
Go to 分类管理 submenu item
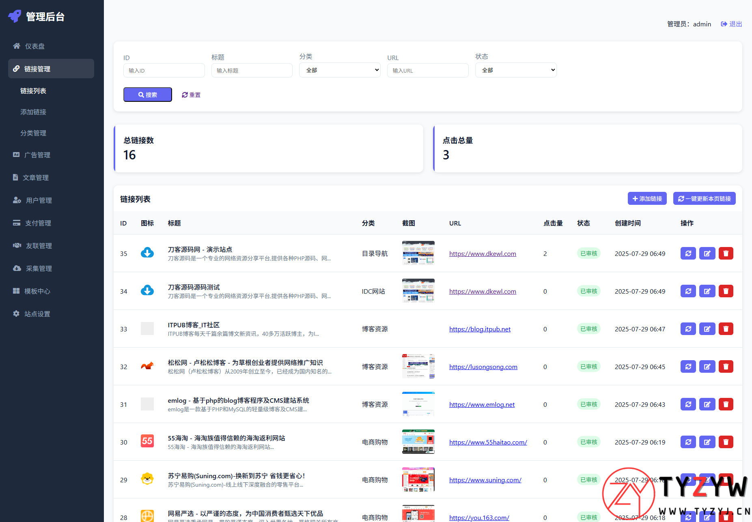pyautogui.click(x=33, y=133)
